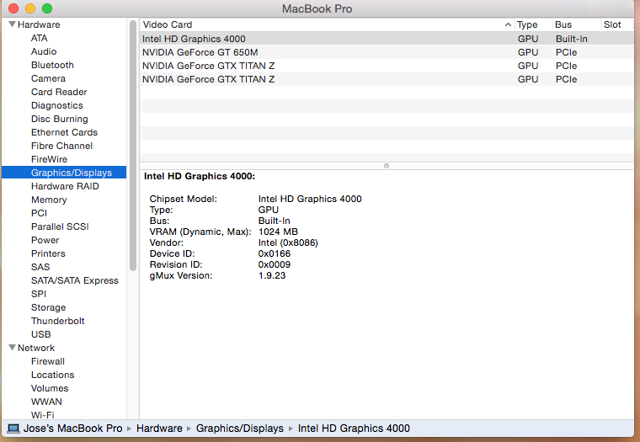
Task: Select Volumes under Network
Action: [x=50, y=388]
